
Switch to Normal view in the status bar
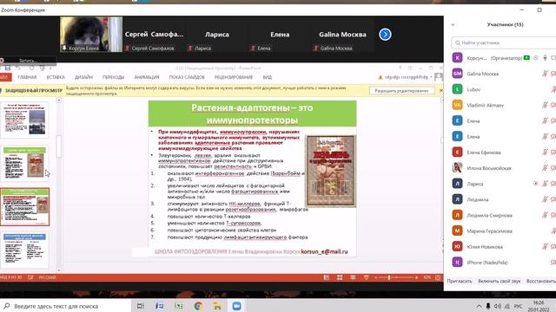point(327,277)
